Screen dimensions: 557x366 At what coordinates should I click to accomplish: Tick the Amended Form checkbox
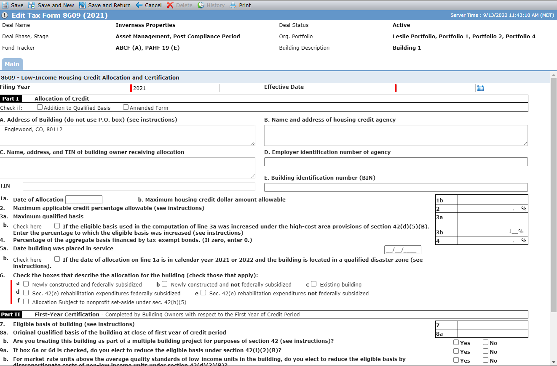(x=126, y=107)
